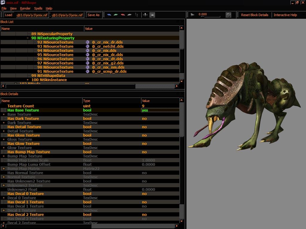Click texture icon beside @_cr_netchE.dds

[x=88, y=46]
